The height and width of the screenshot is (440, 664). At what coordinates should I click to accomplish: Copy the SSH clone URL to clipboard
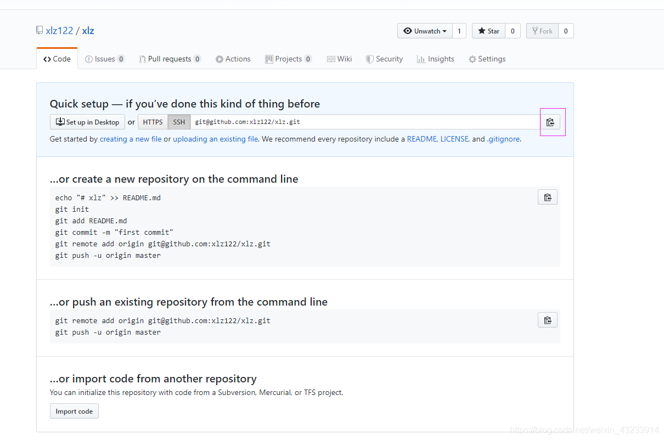point(550,122)
